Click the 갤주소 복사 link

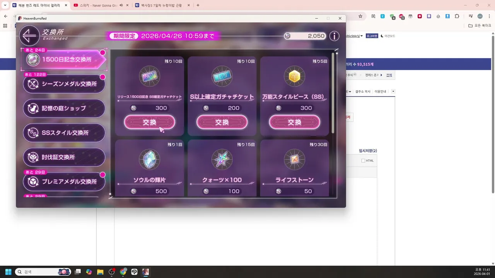click(x=363, y=92)
